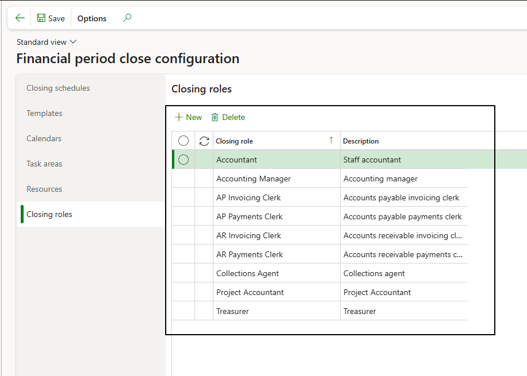
Task: Click the Description column header
Action: [x=361, y=141]
